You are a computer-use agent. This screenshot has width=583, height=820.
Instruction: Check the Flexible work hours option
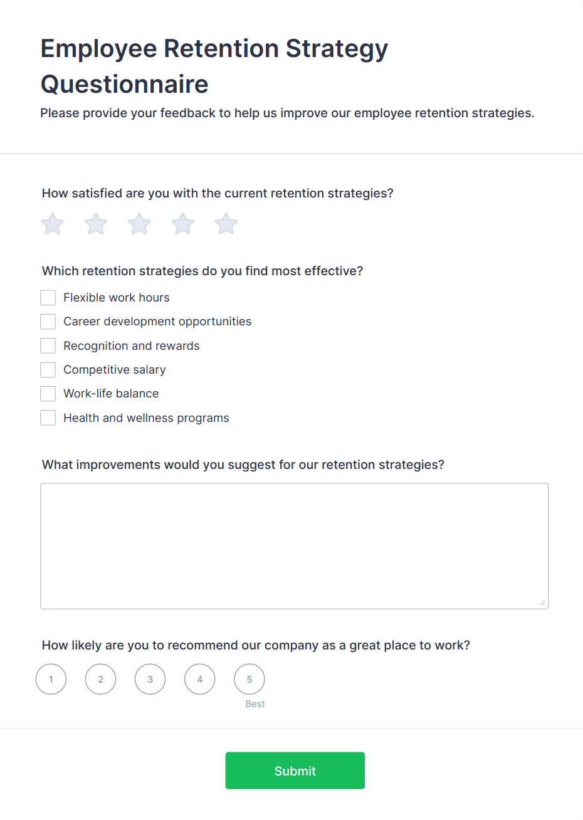coord(48,297)
